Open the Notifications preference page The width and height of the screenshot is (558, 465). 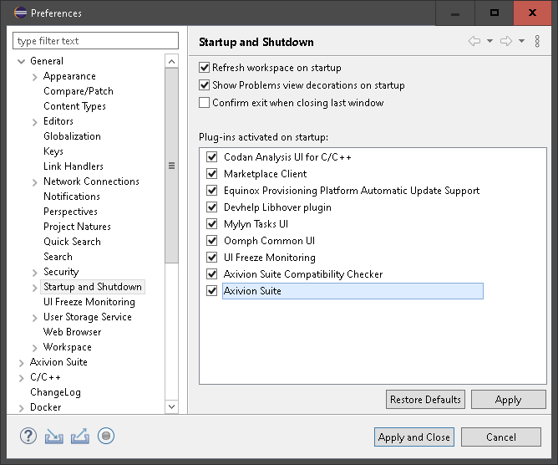point(72,197)
